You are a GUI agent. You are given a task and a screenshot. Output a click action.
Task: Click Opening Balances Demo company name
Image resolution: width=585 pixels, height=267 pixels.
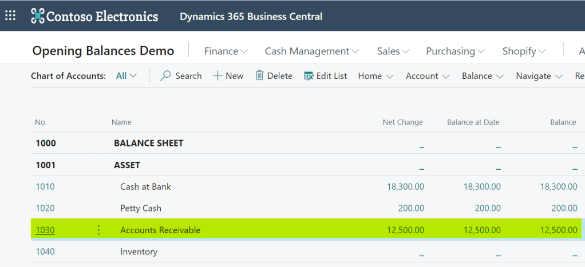(x=103, y=51)
